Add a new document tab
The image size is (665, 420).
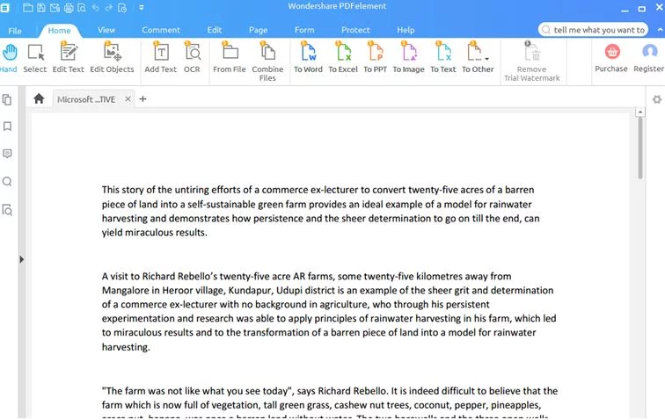[143, 99]
